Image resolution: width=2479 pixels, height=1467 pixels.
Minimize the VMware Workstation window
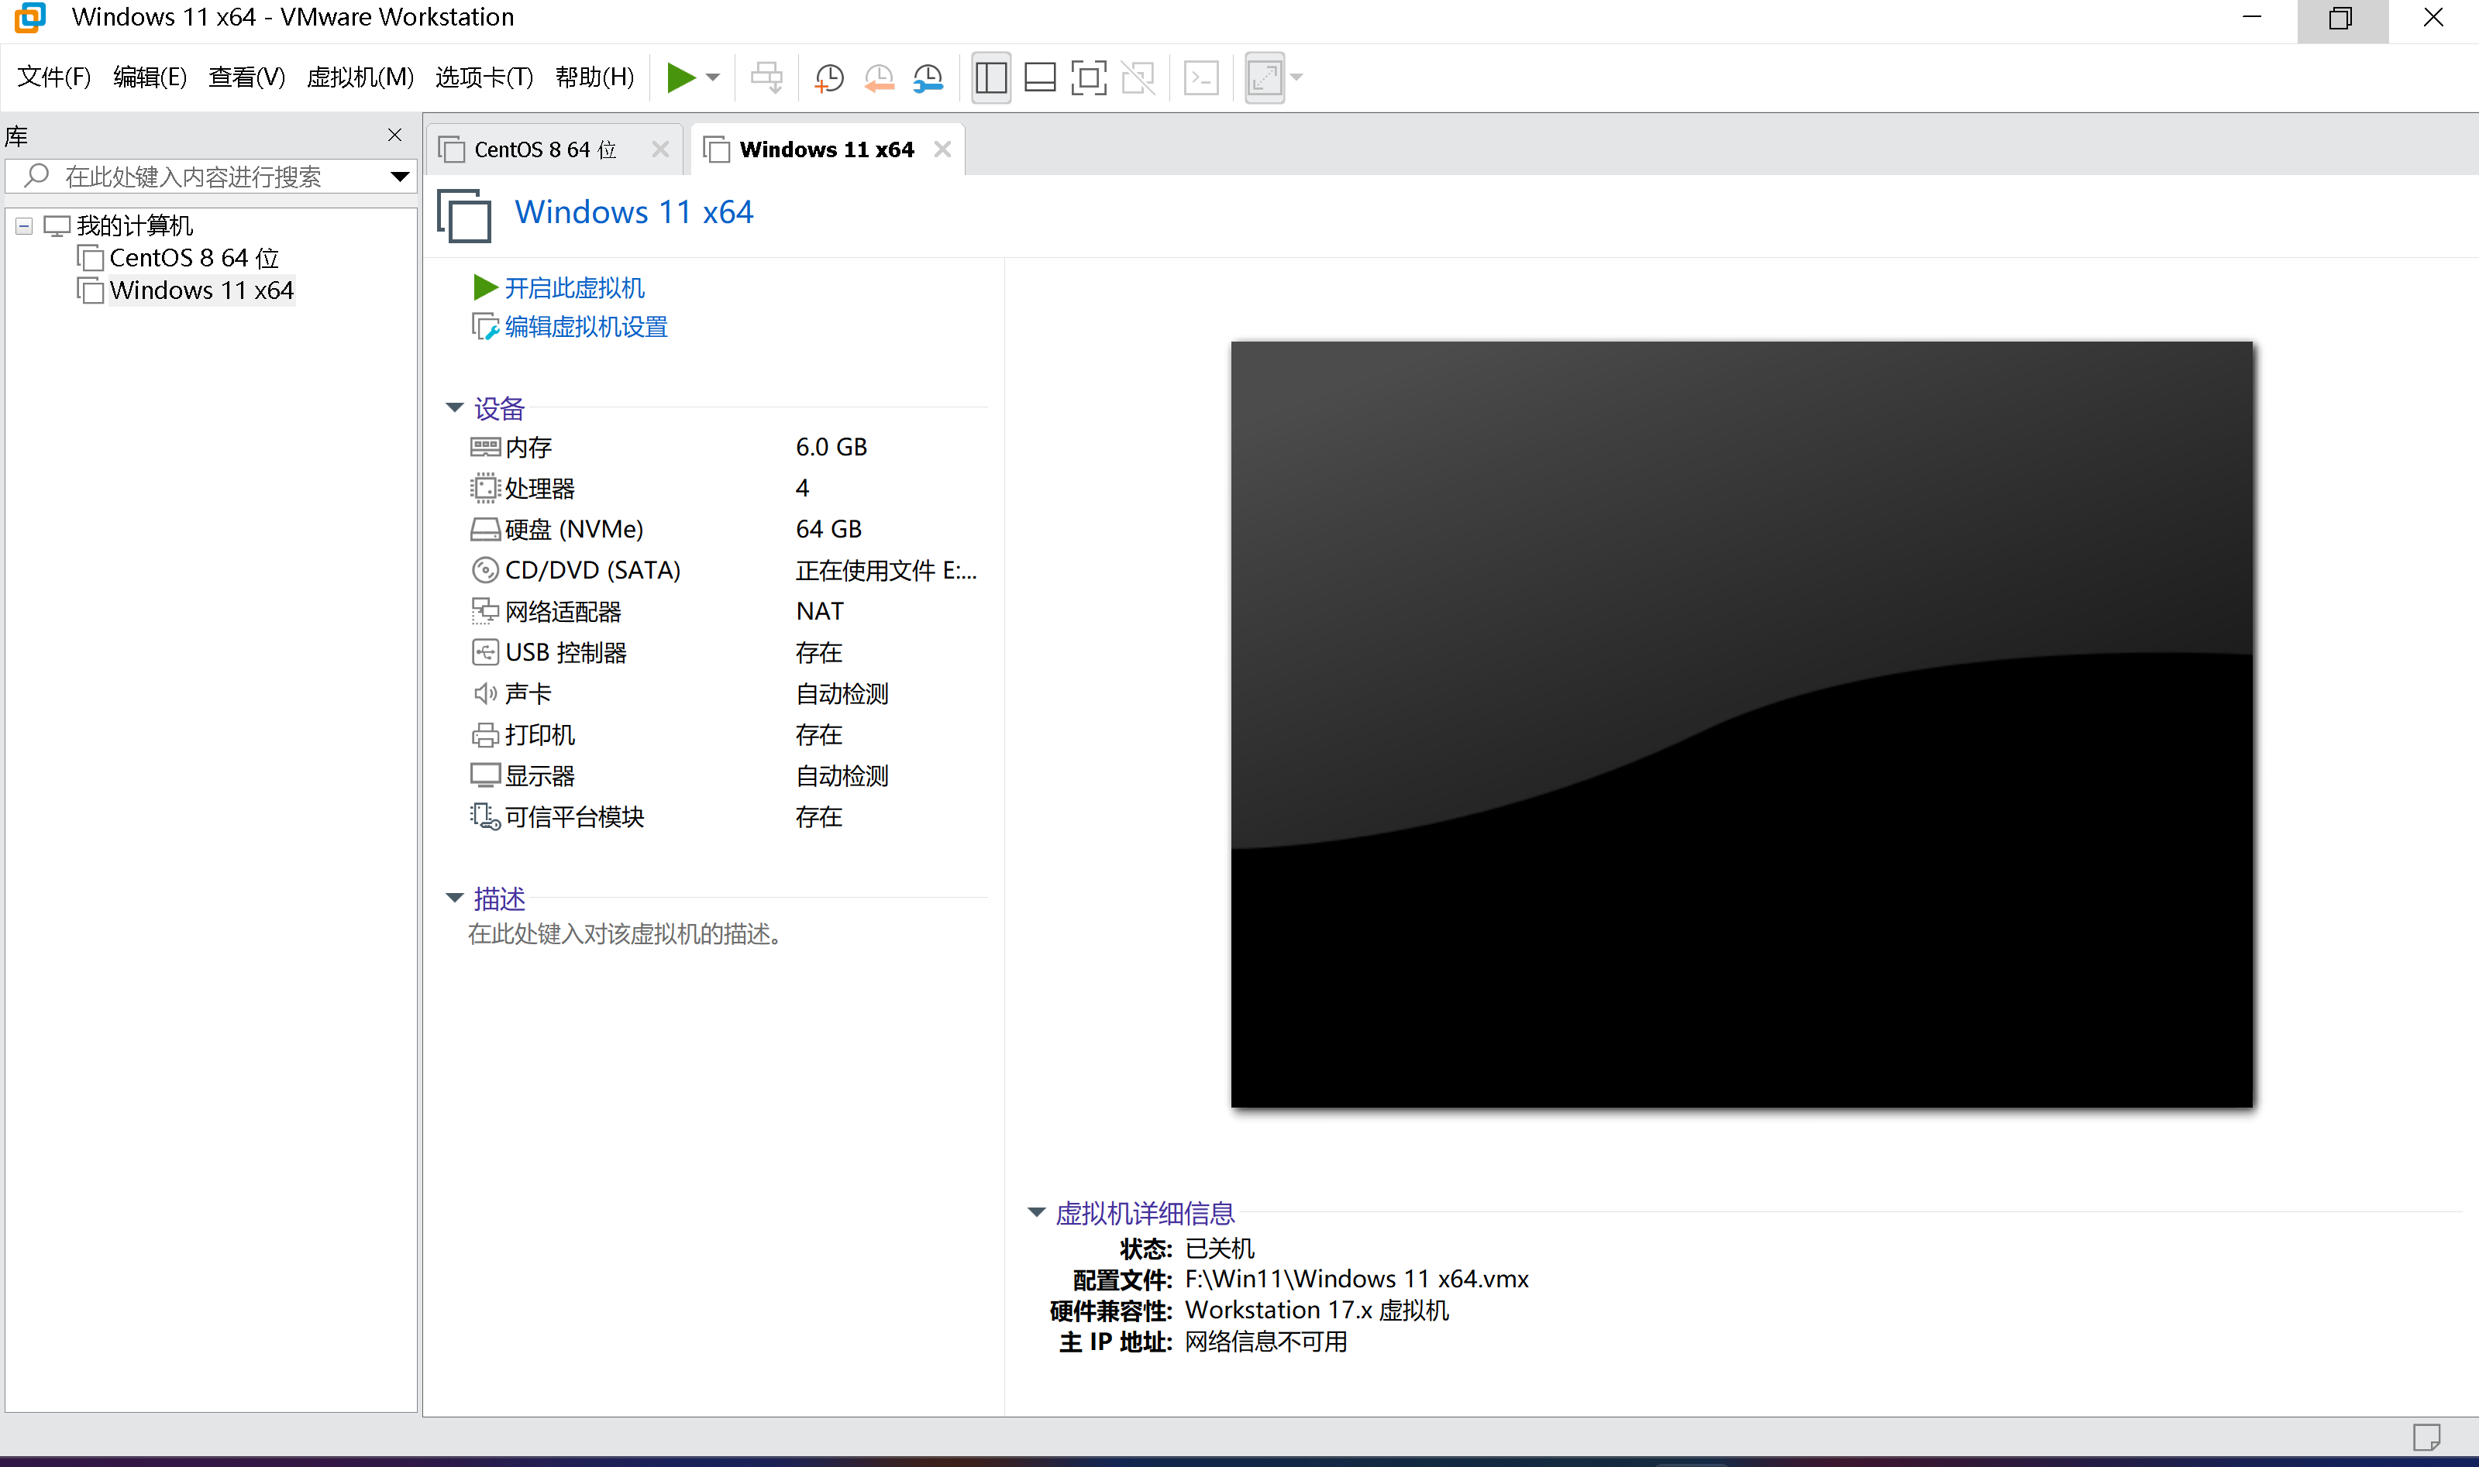coord(2252,18)
